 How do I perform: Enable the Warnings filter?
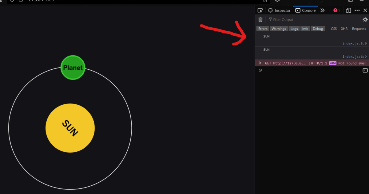(279, 28)
